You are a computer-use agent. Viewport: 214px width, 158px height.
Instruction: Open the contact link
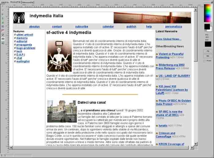[x=57, y=27]
